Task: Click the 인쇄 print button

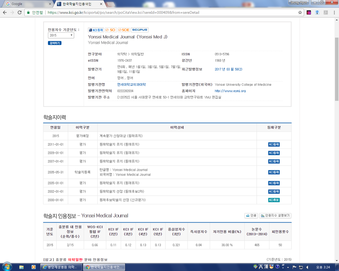Action: pos(251,215)
